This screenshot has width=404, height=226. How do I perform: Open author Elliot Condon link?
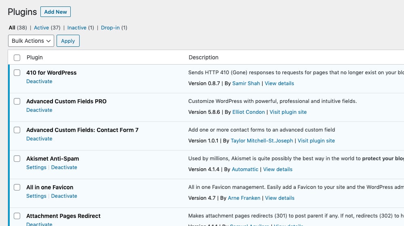pos(248,112)
